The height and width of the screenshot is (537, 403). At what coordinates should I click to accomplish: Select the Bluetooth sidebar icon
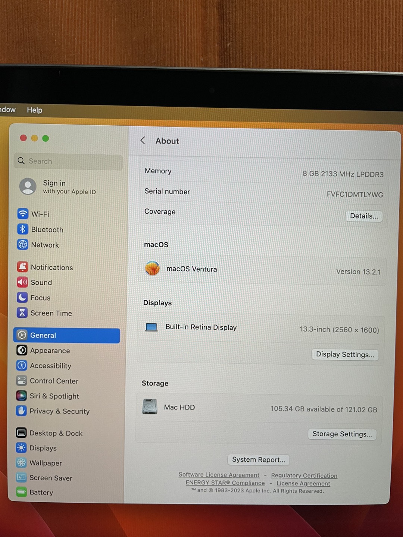pyautogui.click(x=23, y=229)
